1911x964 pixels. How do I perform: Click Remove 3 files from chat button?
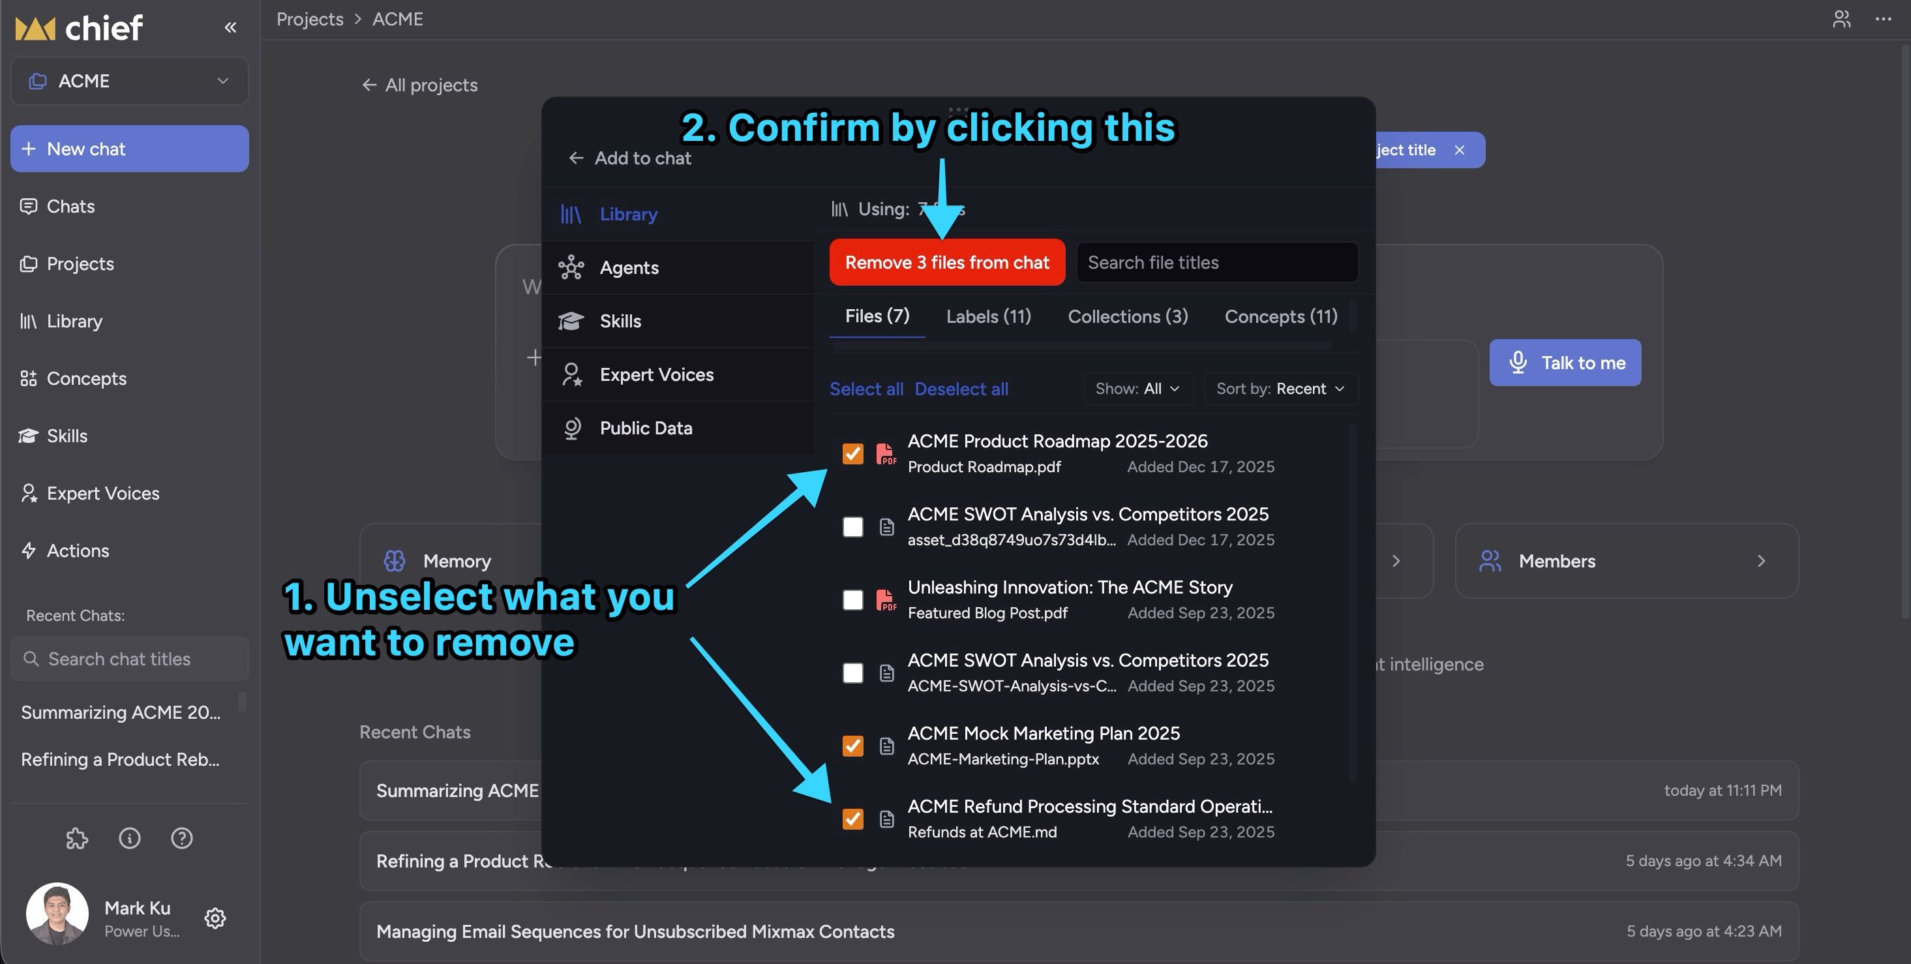(x=947, y=262)
